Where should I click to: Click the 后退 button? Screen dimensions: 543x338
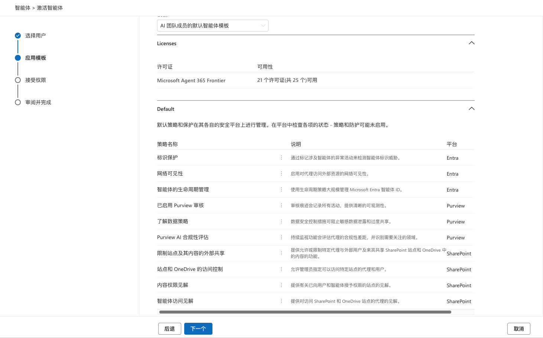point(170,329)
